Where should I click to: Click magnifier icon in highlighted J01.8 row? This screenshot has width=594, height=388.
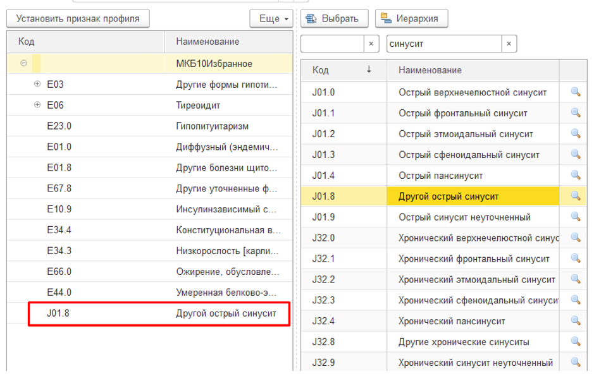tap(575, 196)
